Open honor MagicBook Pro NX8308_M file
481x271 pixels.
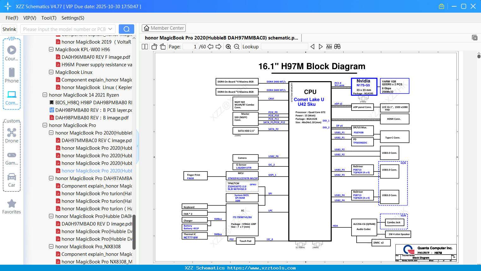[97, 262]
